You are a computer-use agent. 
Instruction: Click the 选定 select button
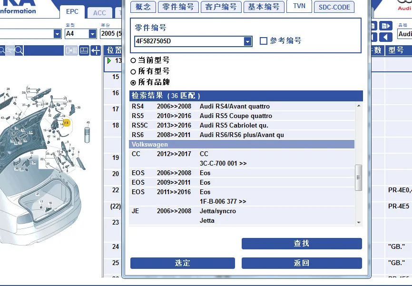pos(183,263)
